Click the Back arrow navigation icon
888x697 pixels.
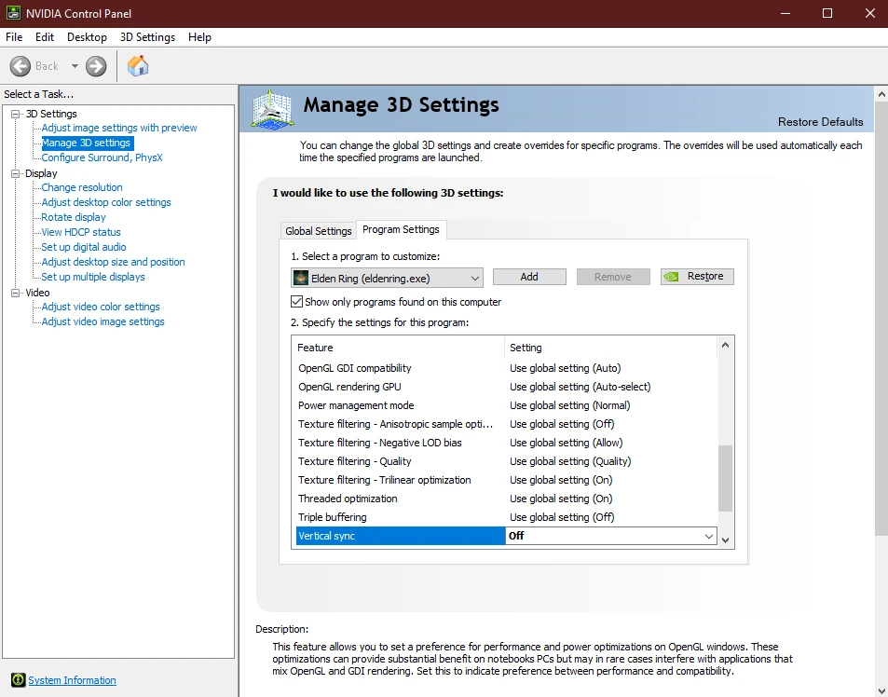click(x=20, y=66)
